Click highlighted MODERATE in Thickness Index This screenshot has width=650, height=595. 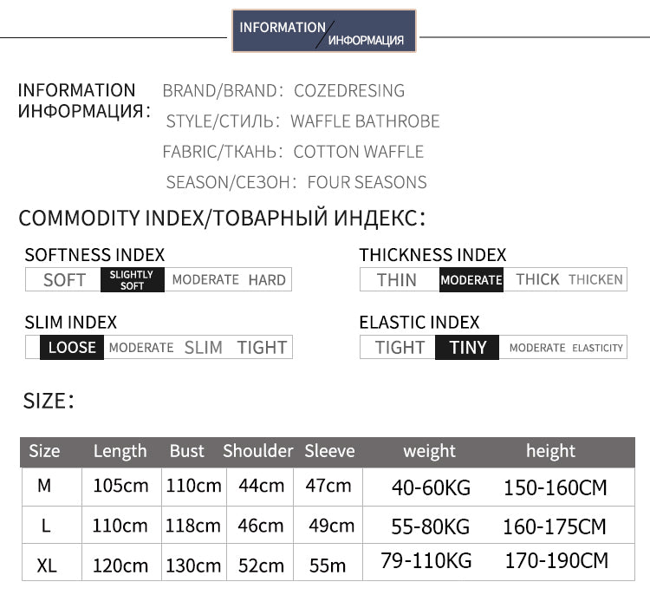[471, 279]
